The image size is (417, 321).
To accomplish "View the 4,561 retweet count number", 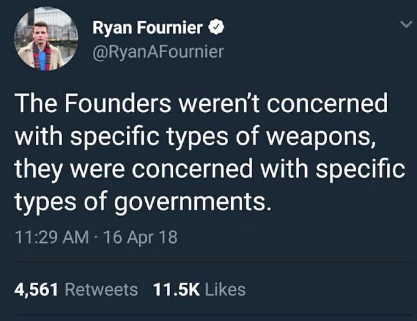I will [37, 289].
